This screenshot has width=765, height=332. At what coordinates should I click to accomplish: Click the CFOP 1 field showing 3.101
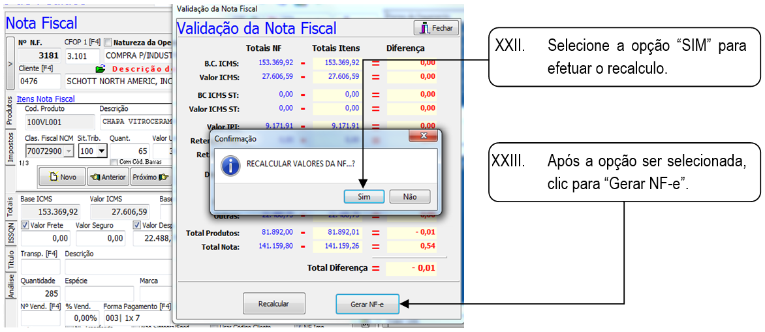tap(82, 55)
